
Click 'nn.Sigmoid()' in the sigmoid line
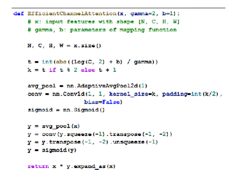click(x=84, y=110)
